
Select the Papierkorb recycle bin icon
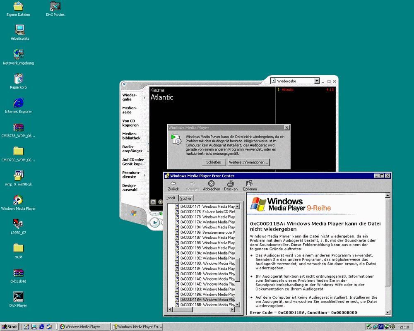[x=18, y=81]
